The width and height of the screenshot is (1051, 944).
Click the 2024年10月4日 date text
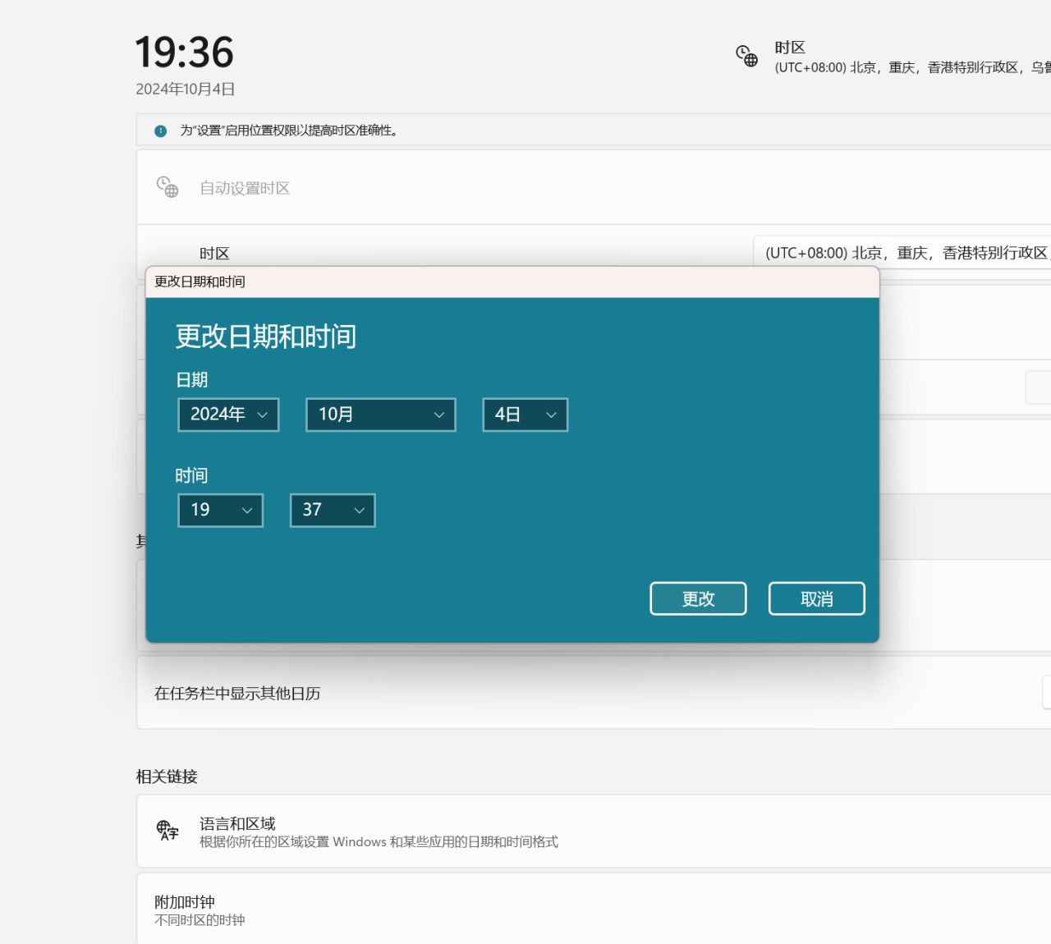[x=186, y=89]
